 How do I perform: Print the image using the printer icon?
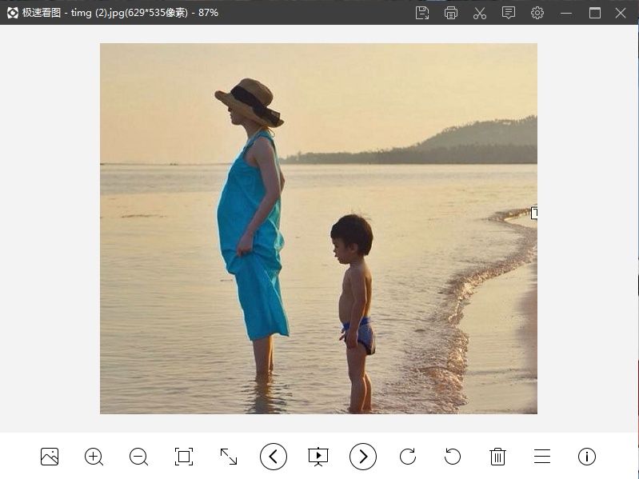point(451,13)
